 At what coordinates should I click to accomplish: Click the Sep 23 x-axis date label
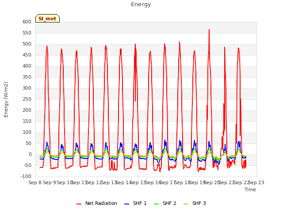(x=256, y=182)
